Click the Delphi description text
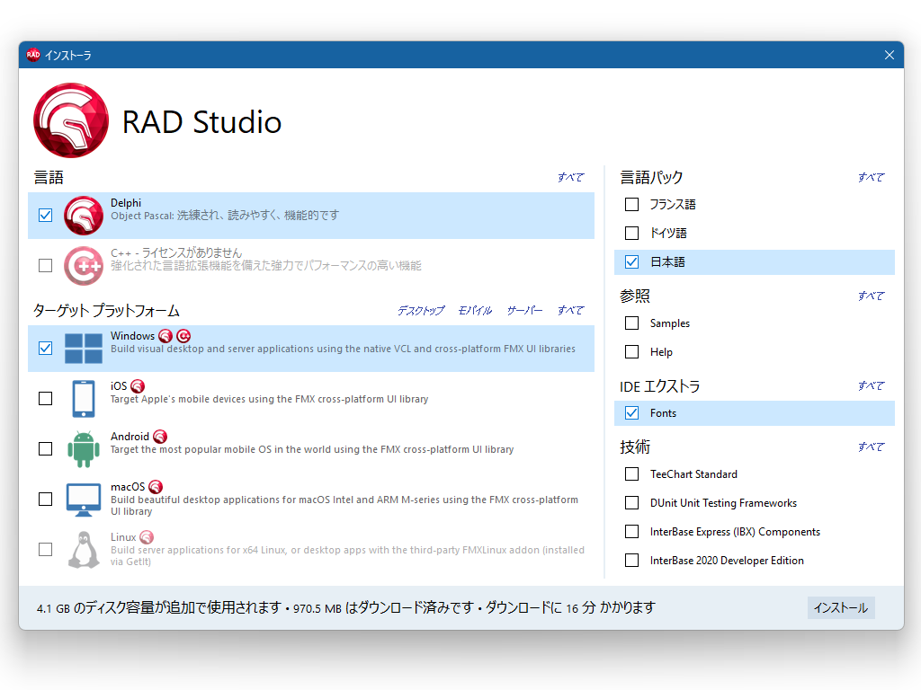The height and width of the screenshot is (690, 921). coord(225,216)
